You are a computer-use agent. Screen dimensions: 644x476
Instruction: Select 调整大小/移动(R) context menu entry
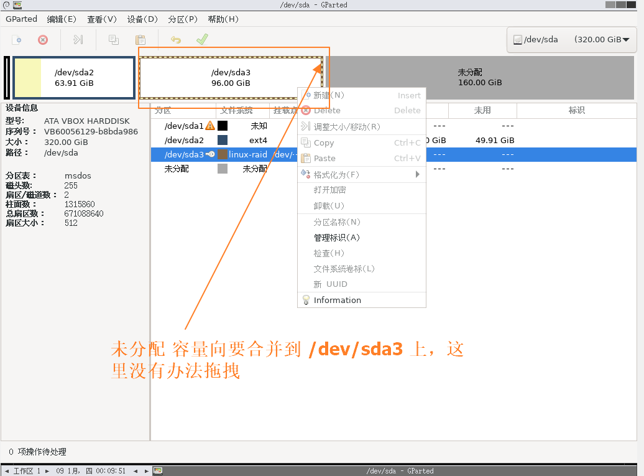pyautogui.click(x=361, y=126)
